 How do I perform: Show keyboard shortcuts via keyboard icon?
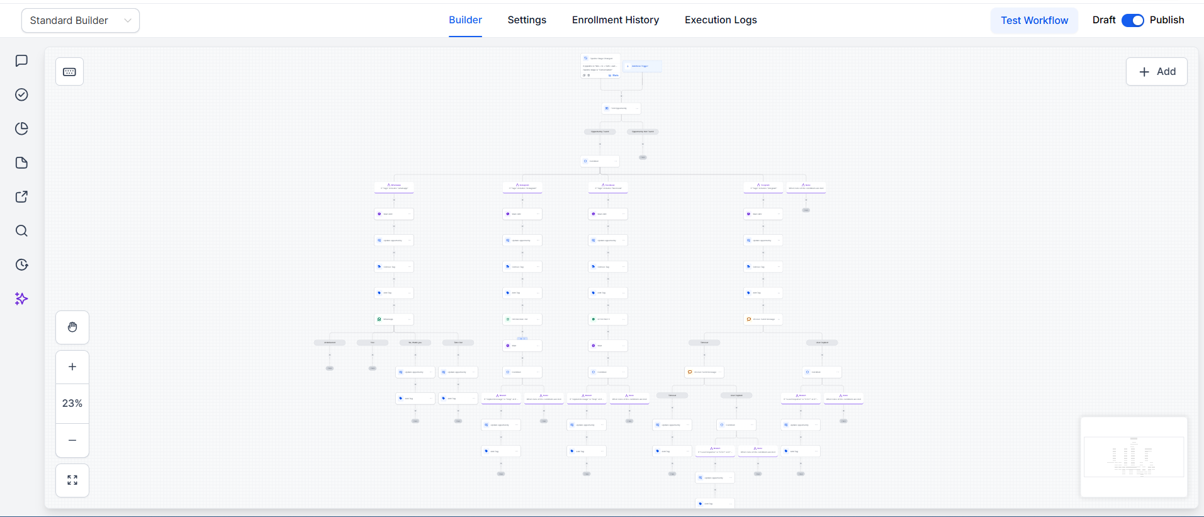tap(69, 72)
